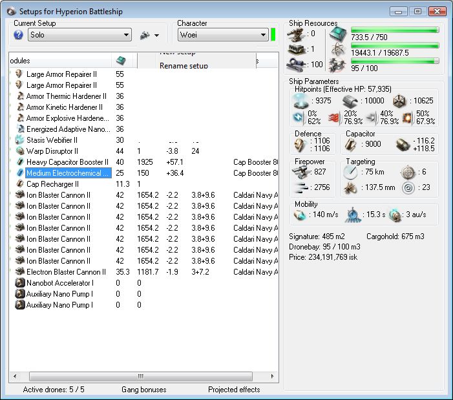Click the turret firepower DPS icon
The height and width of the screenshot is (400, 453).
click(300, 171)
